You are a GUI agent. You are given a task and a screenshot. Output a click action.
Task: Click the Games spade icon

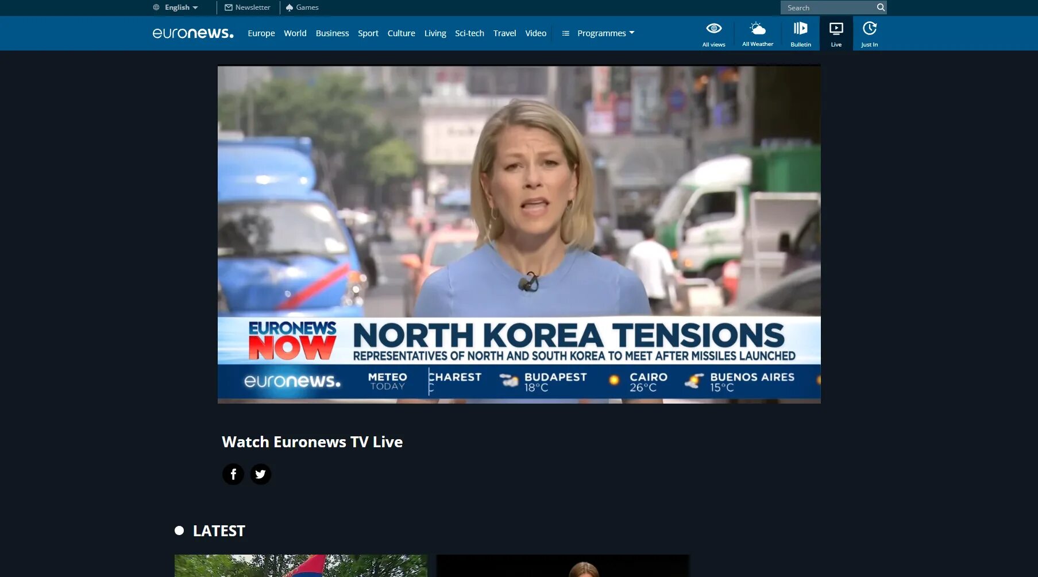point(290,7)
